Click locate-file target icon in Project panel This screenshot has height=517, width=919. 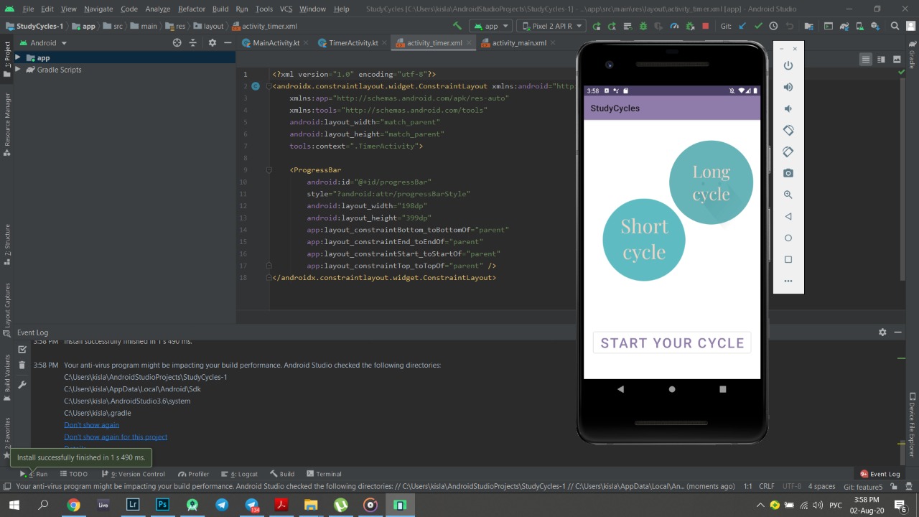pos(177,43)
